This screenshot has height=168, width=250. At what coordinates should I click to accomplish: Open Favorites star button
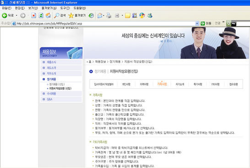coord(77,16)
